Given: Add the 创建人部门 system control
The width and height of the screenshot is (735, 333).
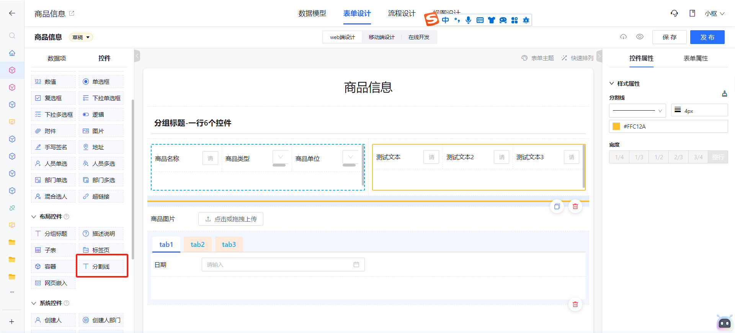Looking at the screenshot, I should coord(101,320).
